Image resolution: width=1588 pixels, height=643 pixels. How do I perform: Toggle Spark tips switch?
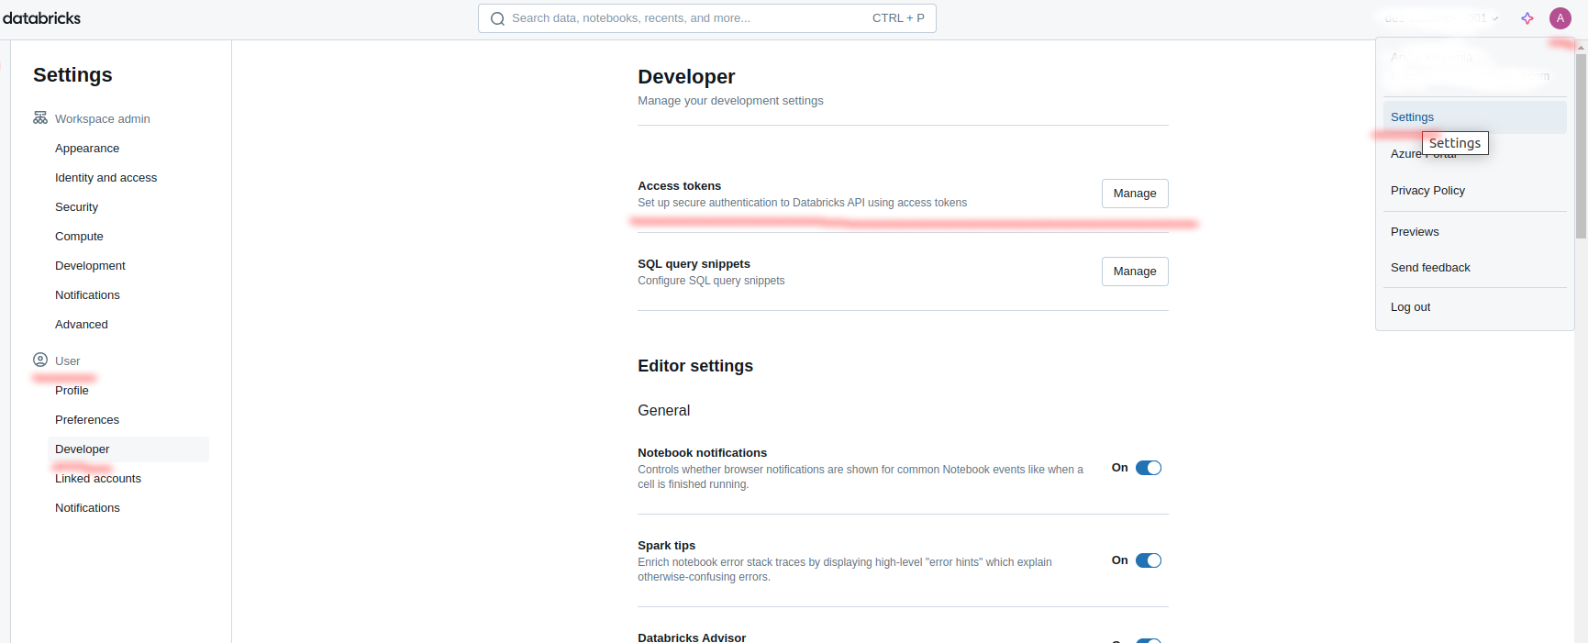tap(1149, 560)
